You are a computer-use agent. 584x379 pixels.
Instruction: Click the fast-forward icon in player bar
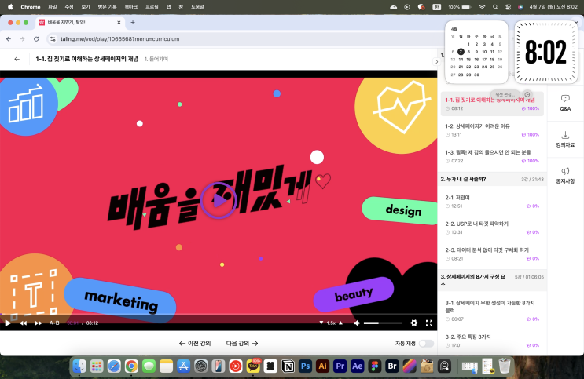pyautogui.click(x=38, y=323)
